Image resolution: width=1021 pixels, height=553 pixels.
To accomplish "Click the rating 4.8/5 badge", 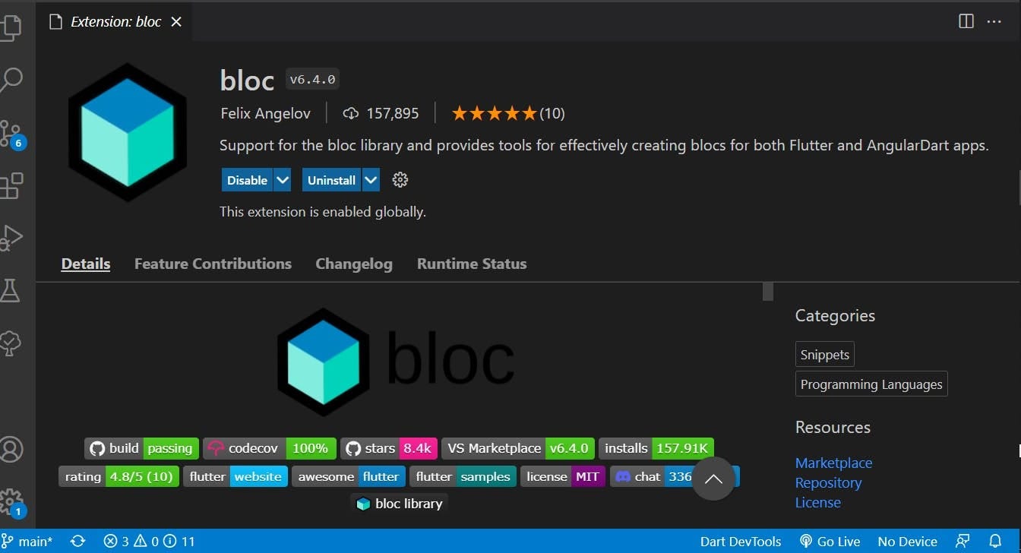I will point(119,477).
